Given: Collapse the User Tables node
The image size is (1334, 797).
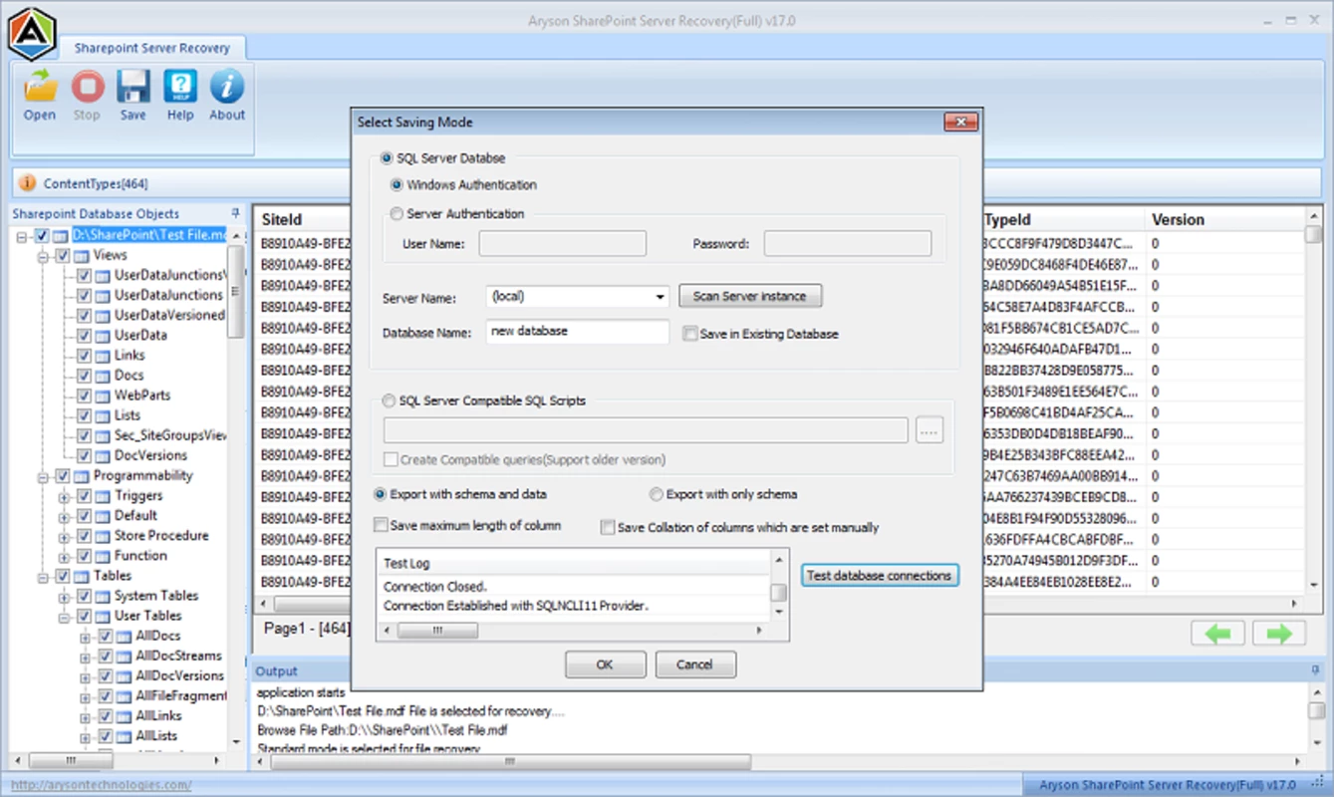Looking at the screenshot, I should tap(64, 616).
